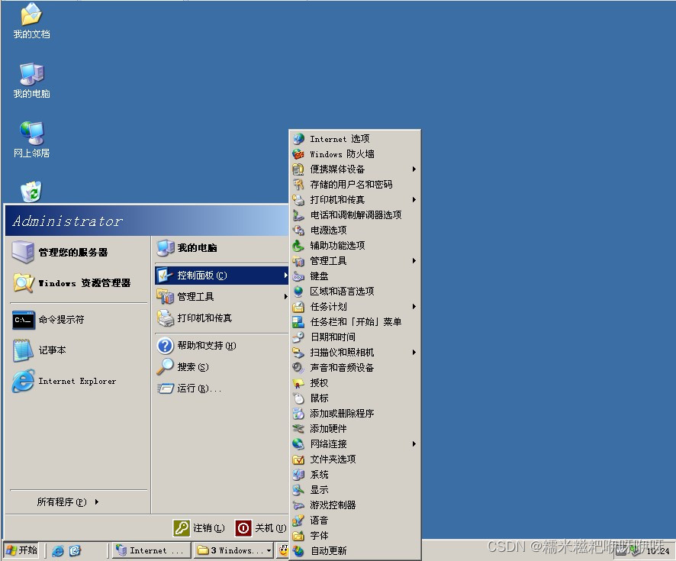This screenshot has width=676, height=561.
Task: Open 命令提示符 icon in Start menu
Action: point(24,320)
